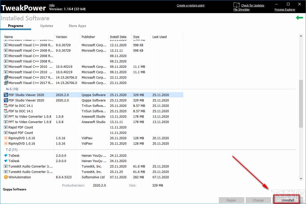Select Visual C++ 2008 row installed 12.11.2020
The height and width of the screenshot is (204, 306).
(x=93, y=45)
